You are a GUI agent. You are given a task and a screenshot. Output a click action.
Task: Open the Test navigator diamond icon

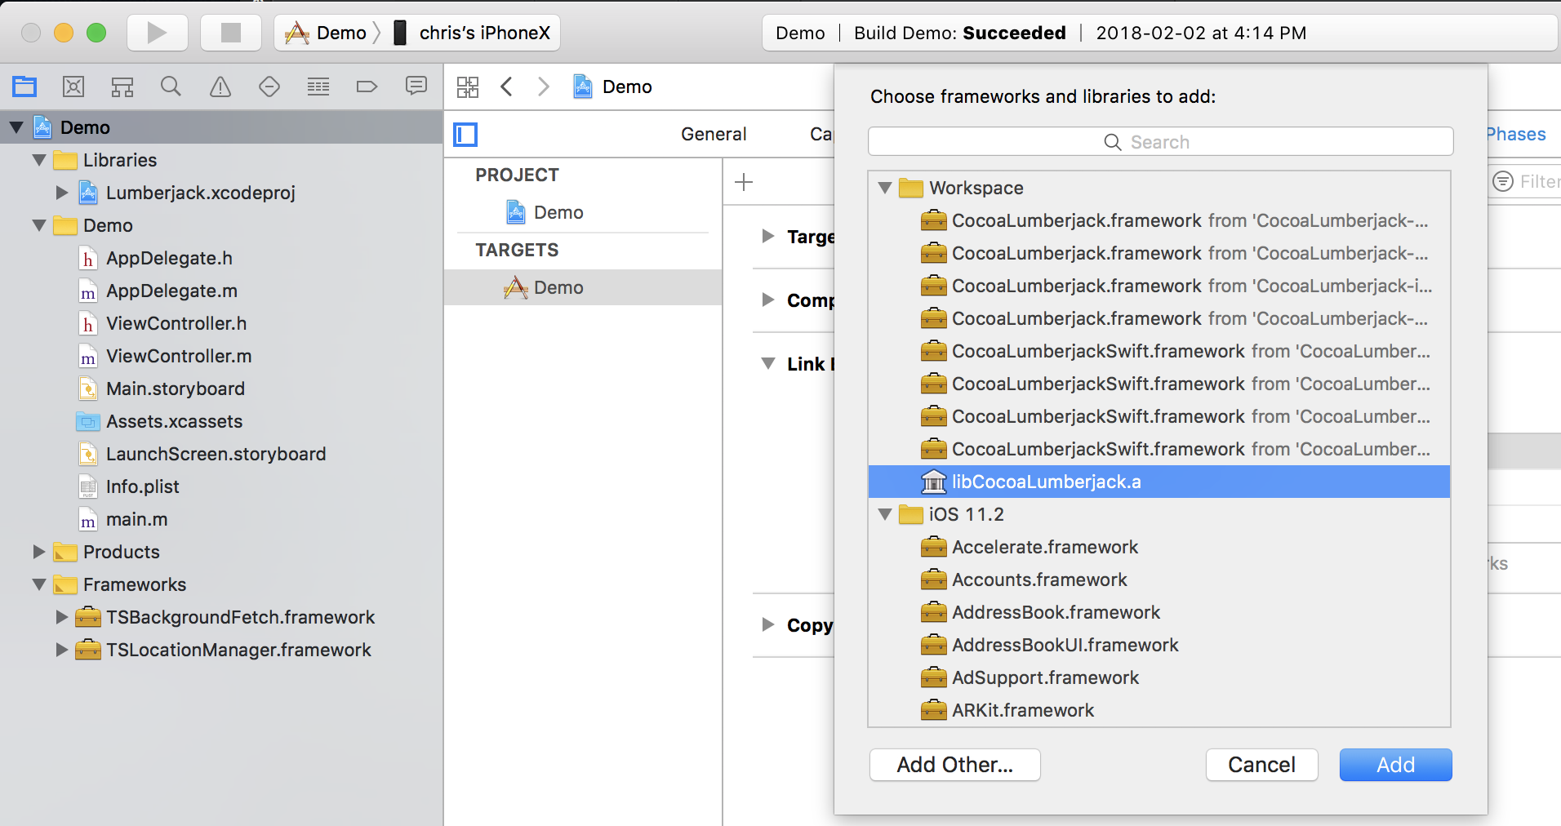(269, 87)
